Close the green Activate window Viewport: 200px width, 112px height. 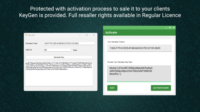pyautogui.click(x=174, y=27)
